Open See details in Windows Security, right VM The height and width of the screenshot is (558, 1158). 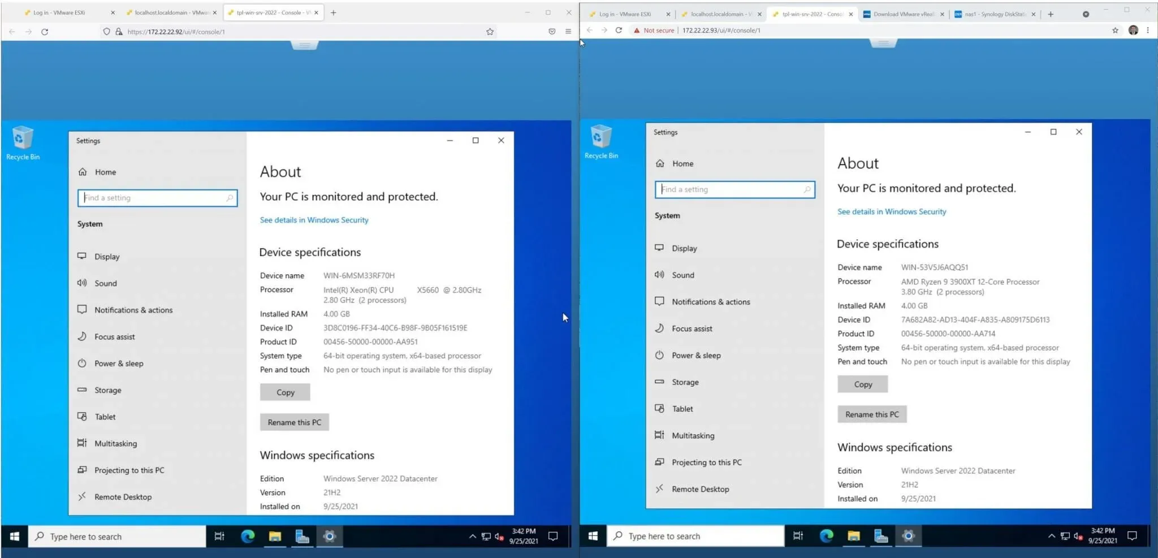pos(892,211)
